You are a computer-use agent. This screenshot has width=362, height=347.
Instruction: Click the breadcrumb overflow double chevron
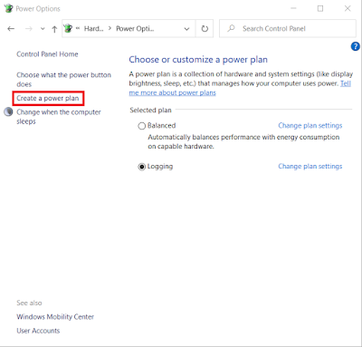[x=78, y=28]
